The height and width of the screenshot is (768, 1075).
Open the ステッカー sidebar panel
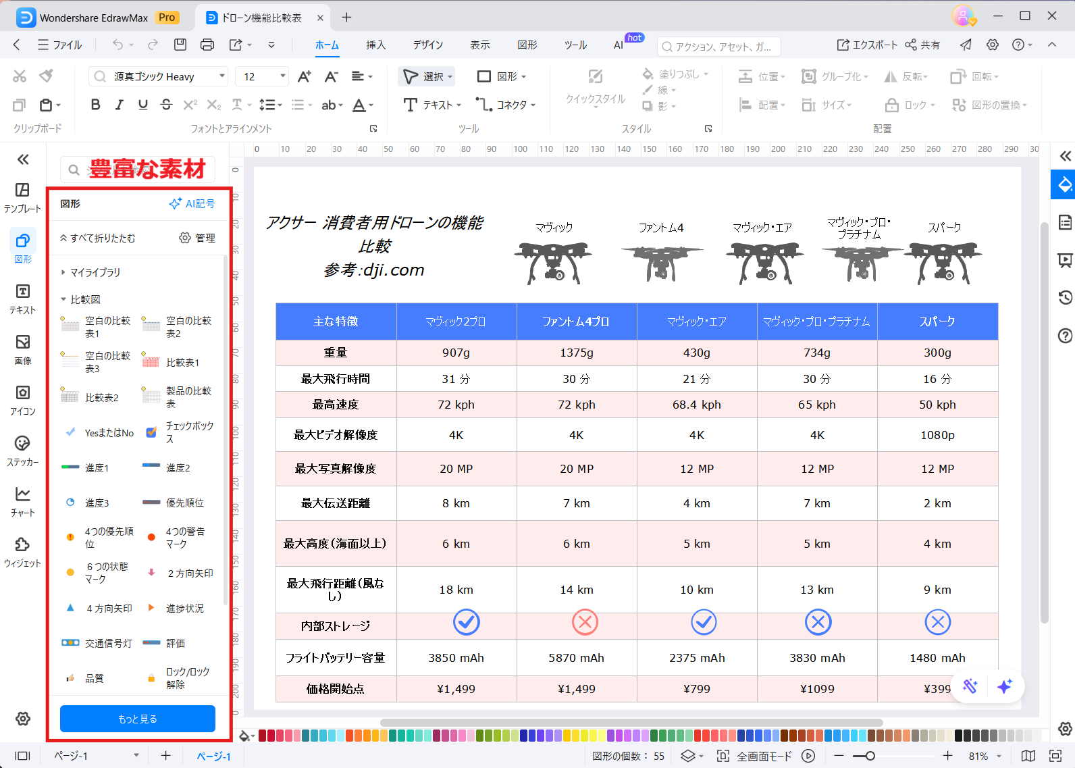pos(22,451)
